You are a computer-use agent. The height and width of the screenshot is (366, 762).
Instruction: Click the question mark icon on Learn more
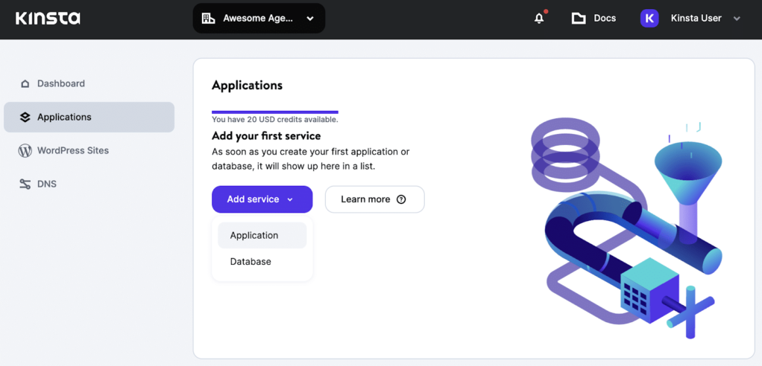[401, 199]
